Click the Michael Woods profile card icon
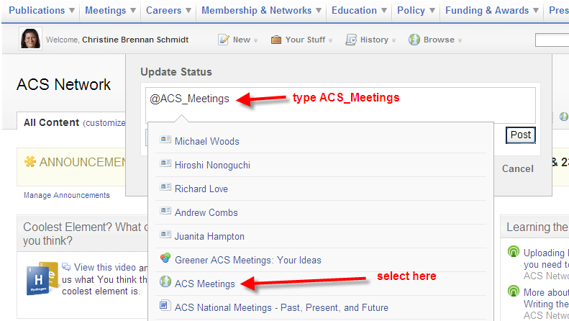 coord(165,141)
